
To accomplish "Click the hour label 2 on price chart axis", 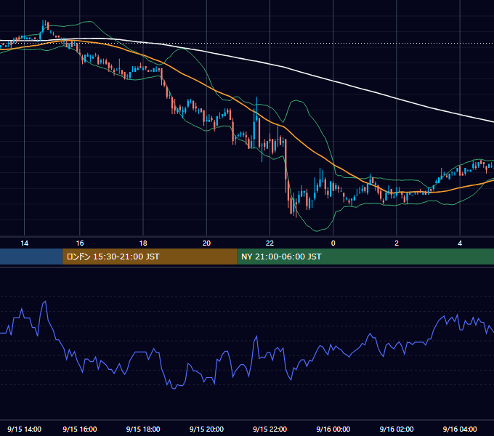I will tap(397, 243).
